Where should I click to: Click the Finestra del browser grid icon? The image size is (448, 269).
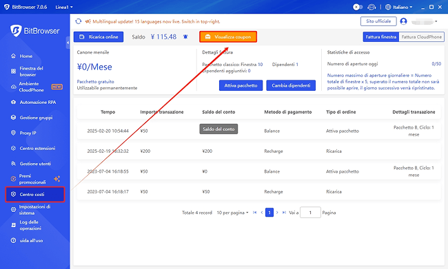[x=13, y=72]
